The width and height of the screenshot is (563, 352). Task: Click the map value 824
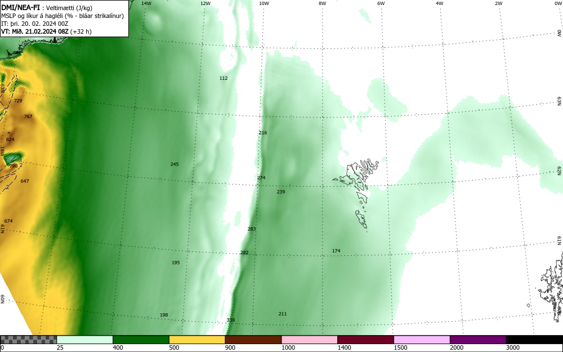pos(10,139)
